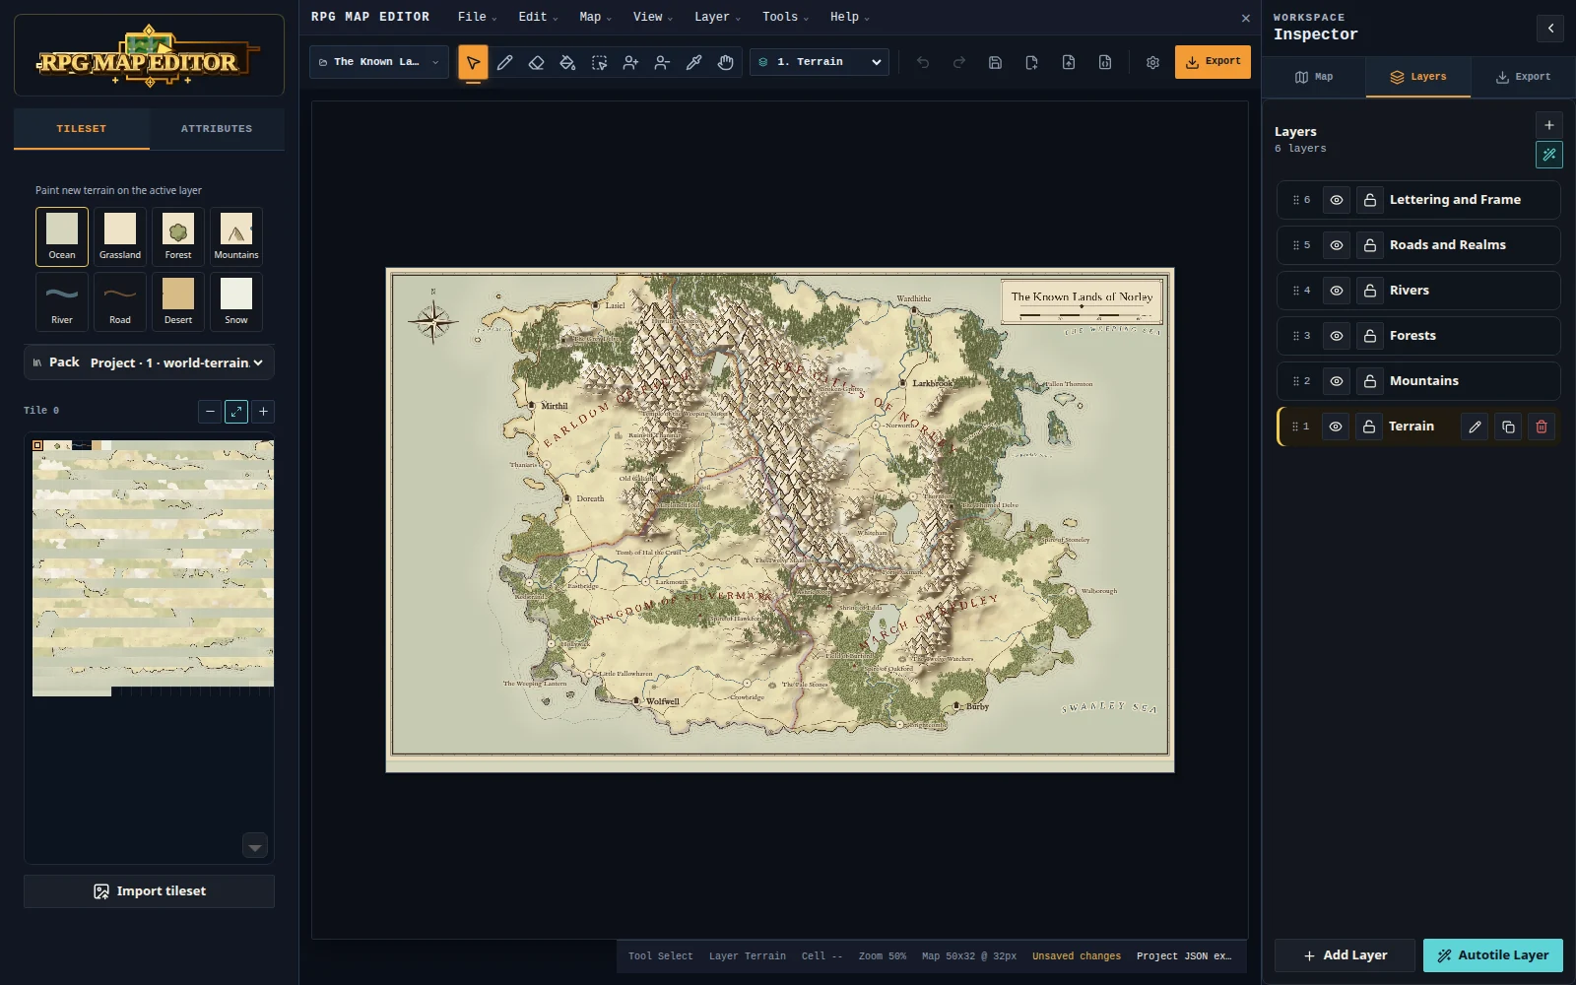Click the JSON code file icon

point(1105,62)
